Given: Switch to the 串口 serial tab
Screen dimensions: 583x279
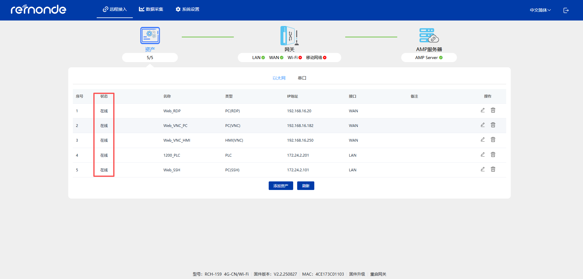Looking at the screenshot, I should (x=302, y=78).
